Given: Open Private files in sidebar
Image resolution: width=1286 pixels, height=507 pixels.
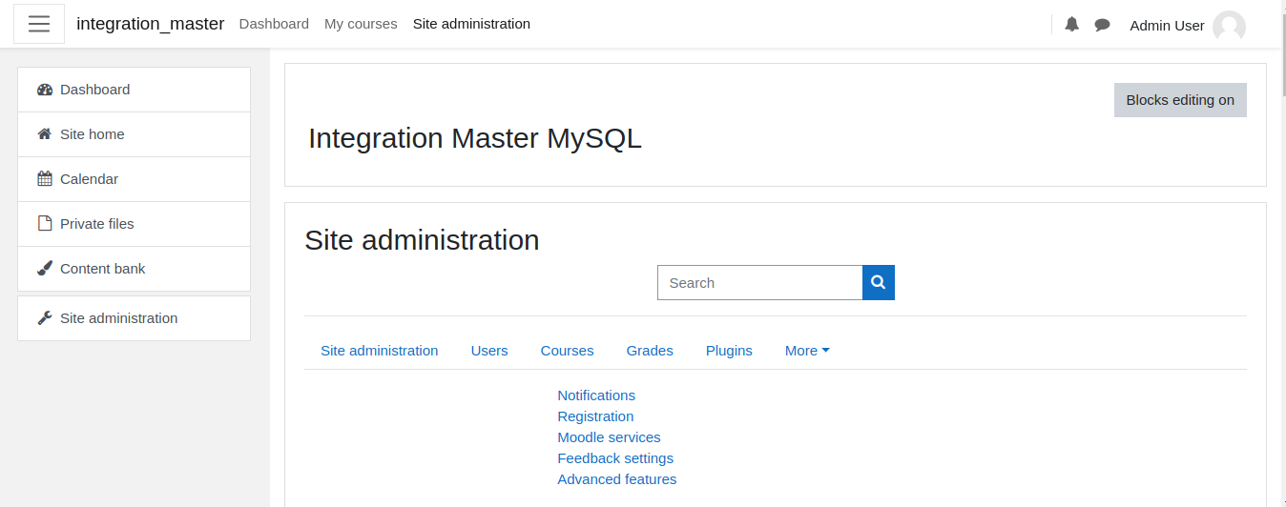Looking at the screenshot, I should (135, 224).
